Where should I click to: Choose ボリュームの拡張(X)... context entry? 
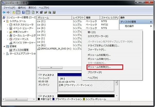(99, 55)
